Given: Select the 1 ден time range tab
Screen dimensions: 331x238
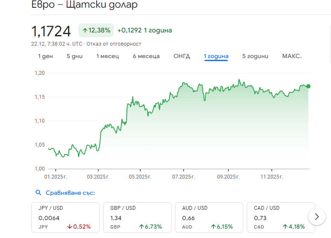Looking at the screenshot, I should click(x=45, y=56).
